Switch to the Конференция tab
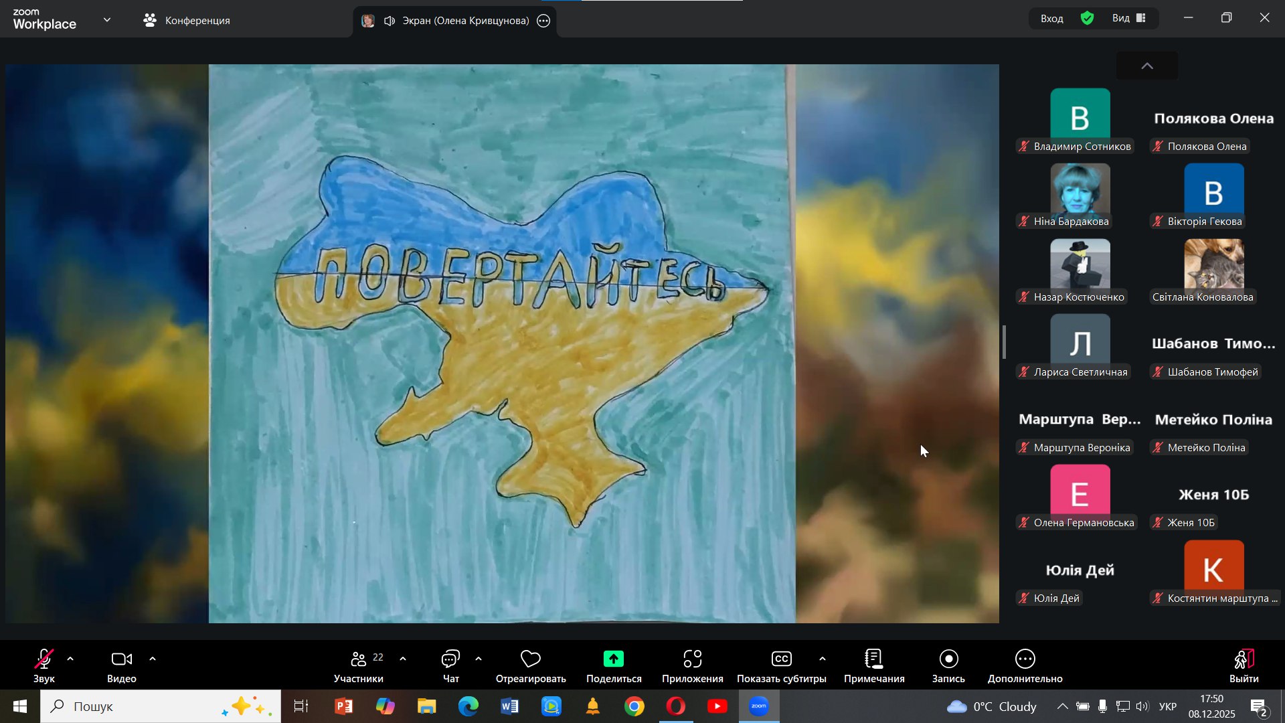 [187, 21]
